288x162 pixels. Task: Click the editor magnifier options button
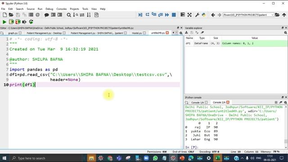click(x=181, y=33)
